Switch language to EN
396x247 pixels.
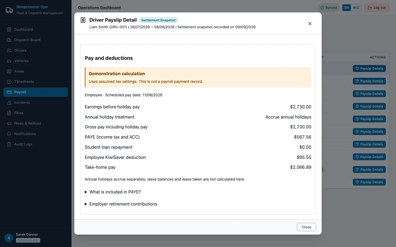tap(346, 8)
